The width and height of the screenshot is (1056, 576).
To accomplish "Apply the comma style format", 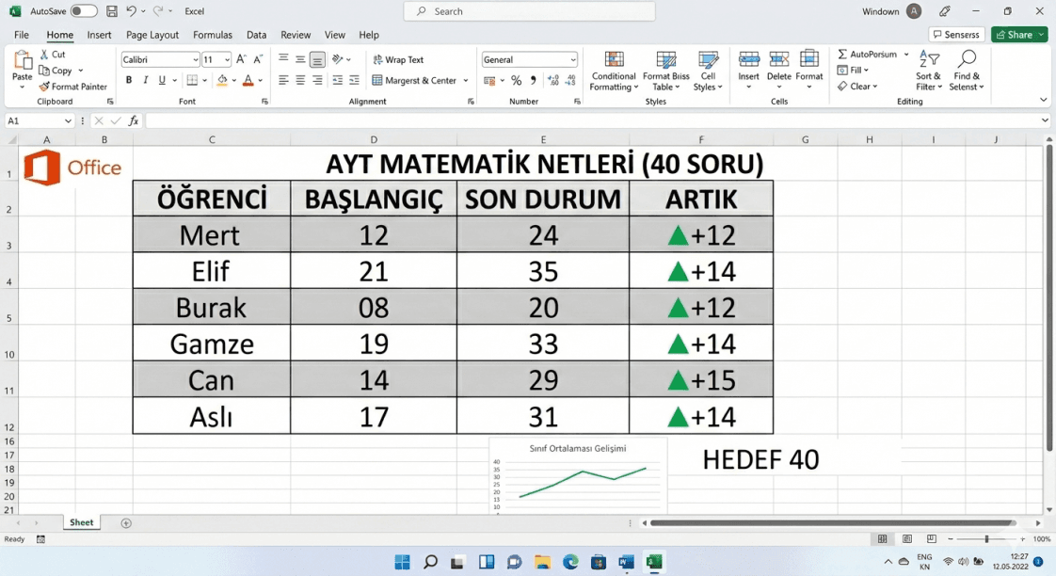I will coord(534,80).
